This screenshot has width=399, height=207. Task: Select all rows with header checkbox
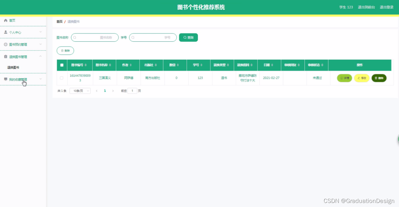click(62, 65)
